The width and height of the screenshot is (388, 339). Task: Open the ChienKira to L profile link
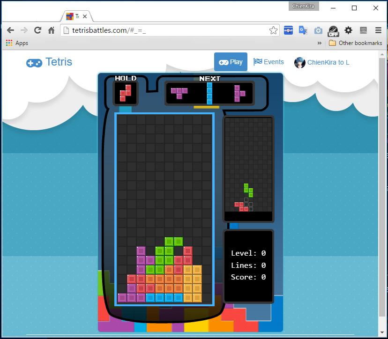[x=328, y=62]
